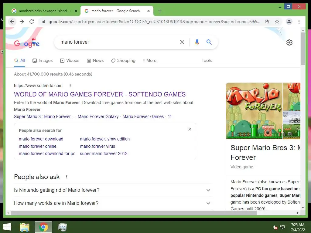
Task: Switch to Images results
Action: pyautogui.click(x=43, y=60)
